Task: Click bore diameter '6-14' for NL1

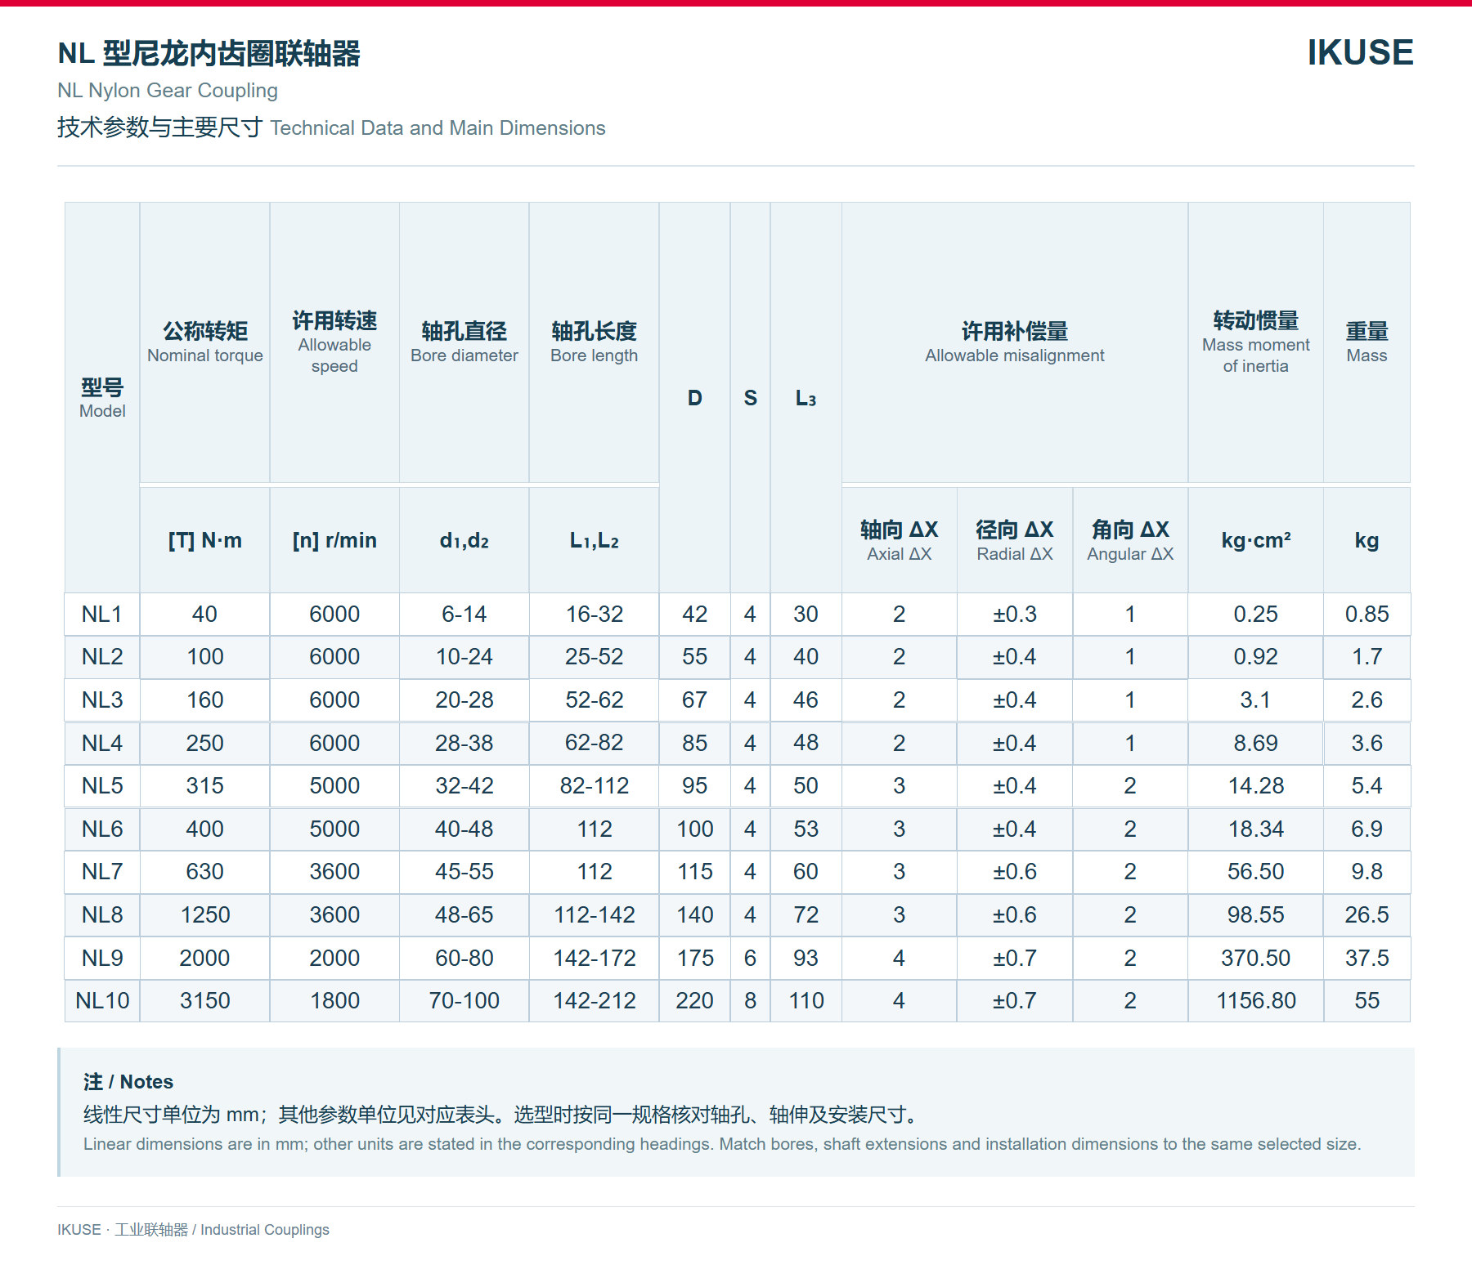Action: 464,614
